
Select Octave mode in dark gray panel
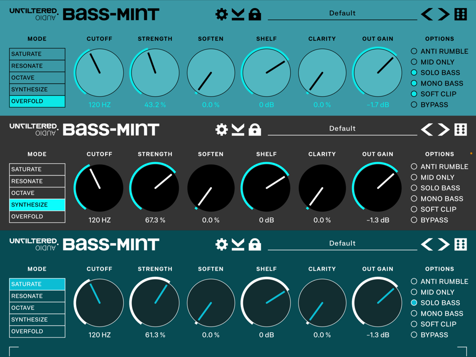click(x=37, y=193)
